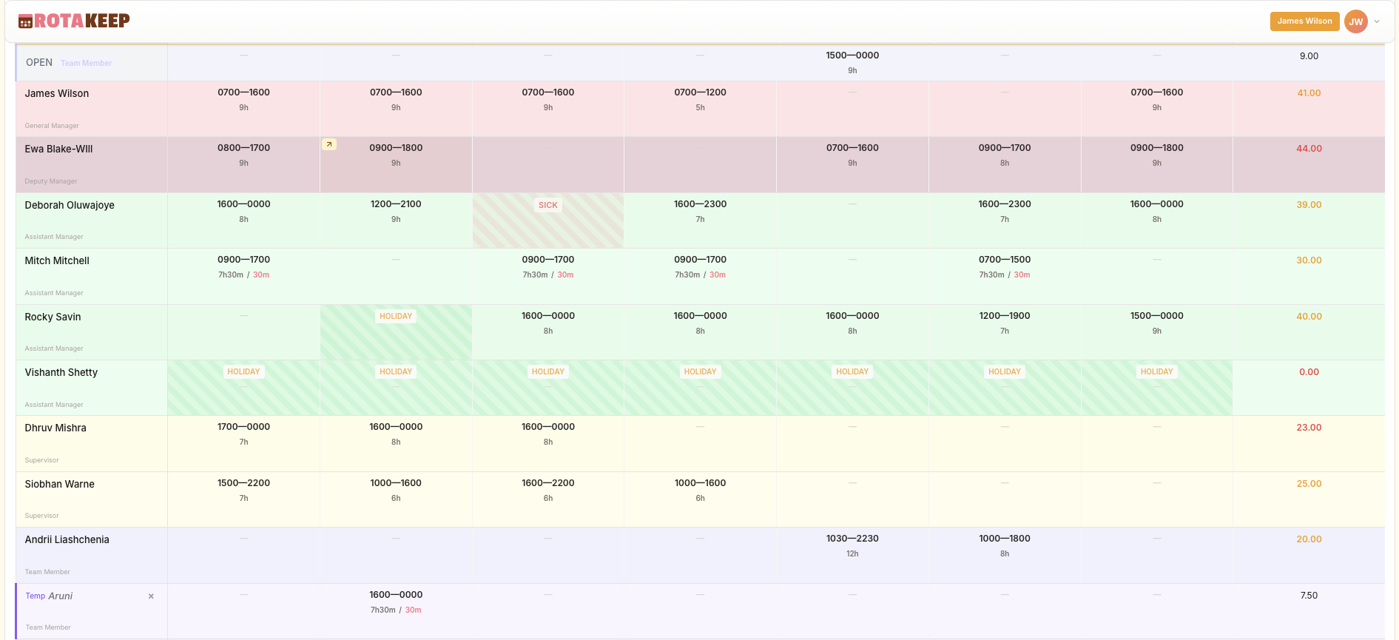Select Deborah Oluwajoye's name
This screenshot has height=640, width=1399.
(70, 205)
